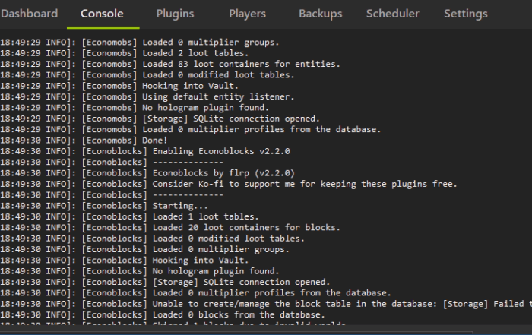Switch to the Plugins tab
The width and height of the screenshot is (532, 335).
[175, 14]
